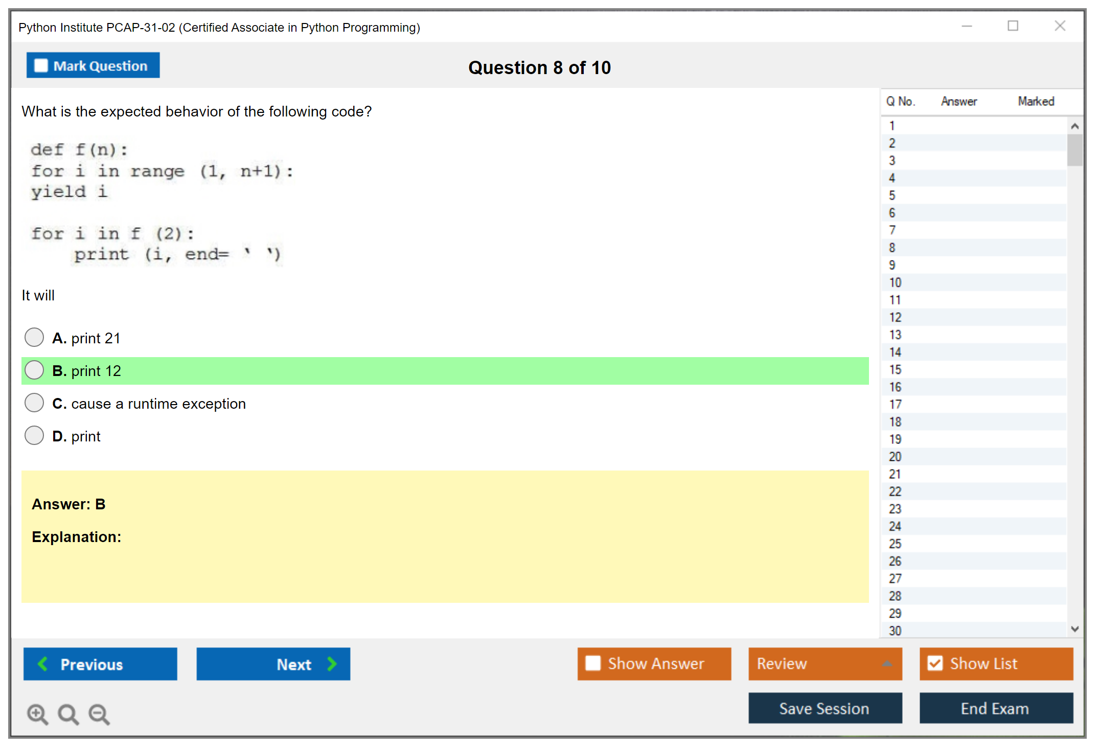
Task: Click the green left arrow on Previous
Action: click(43, 664)
